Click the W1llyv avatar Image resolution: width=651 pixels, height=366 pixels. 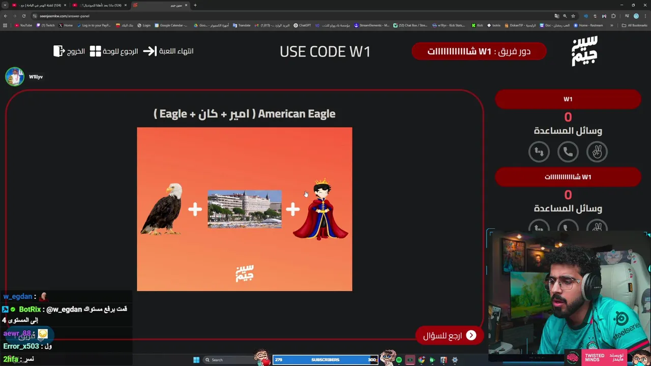coord(15,77)
